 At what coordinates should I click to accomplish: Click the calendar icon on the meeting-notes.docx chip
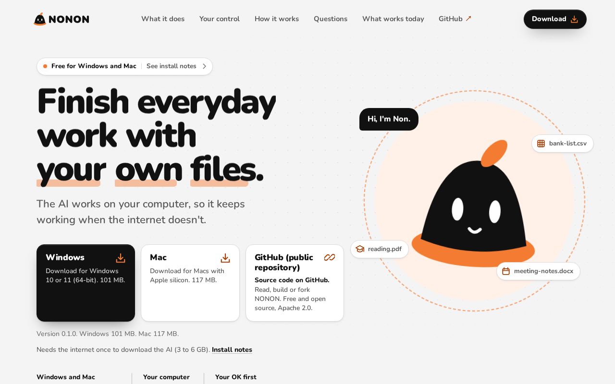click(506, 271)
